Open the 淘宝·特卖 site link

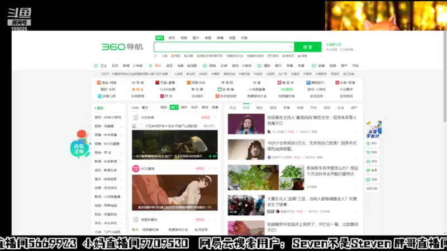107,83
